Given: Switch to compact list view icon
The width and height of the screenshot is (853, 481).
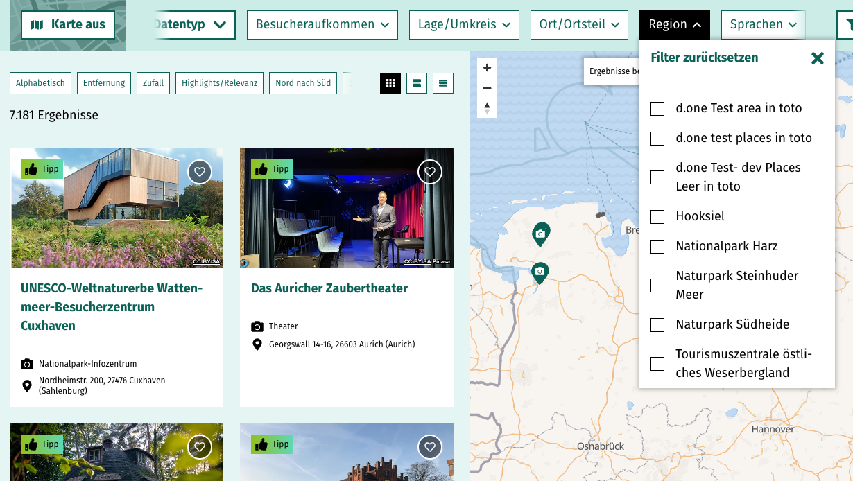Looking at the screenshot, I should (443, 83).
